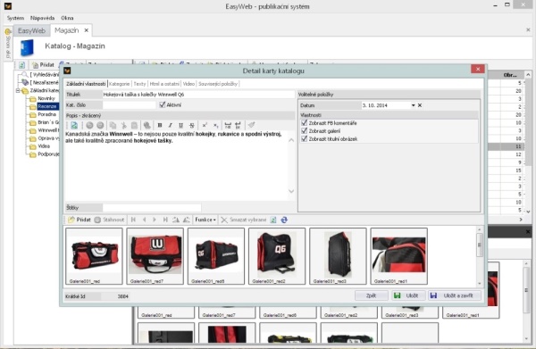536x349 pixels.
Task: Toggle Zobrazit galerii checkbox
Action: pos(305,131)
